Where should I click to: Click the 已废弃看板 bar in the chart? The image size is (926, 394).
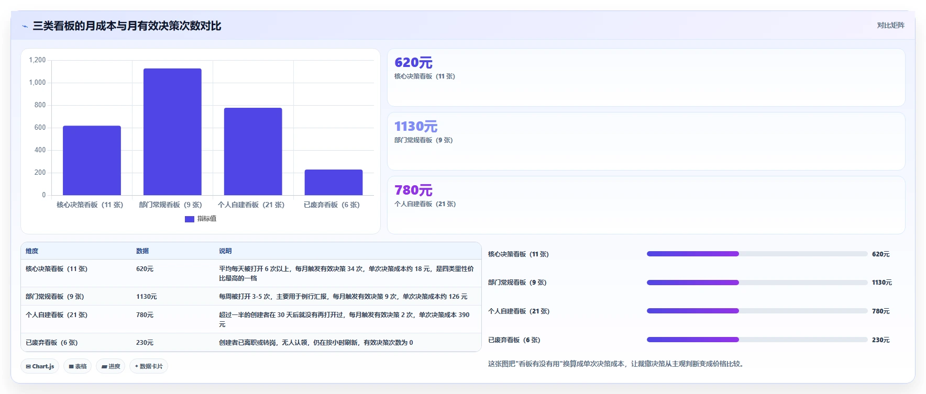tap(334, 183)
